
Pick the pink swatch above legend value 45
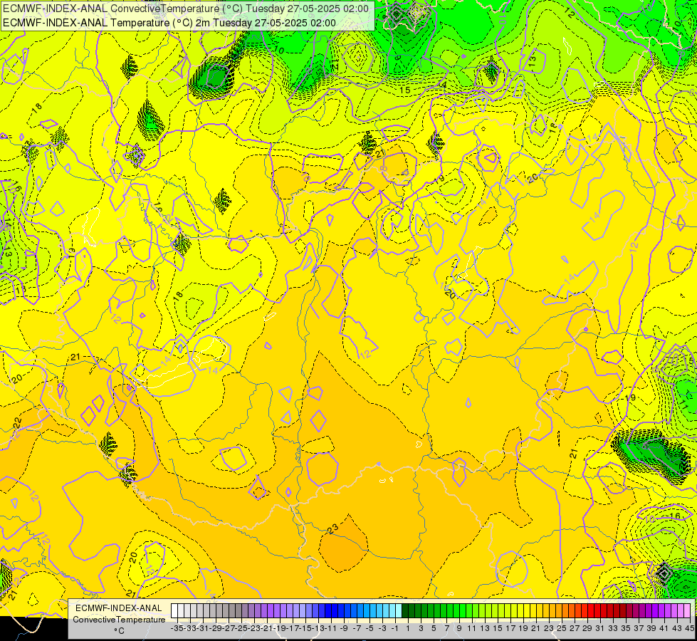coord(687,611)
